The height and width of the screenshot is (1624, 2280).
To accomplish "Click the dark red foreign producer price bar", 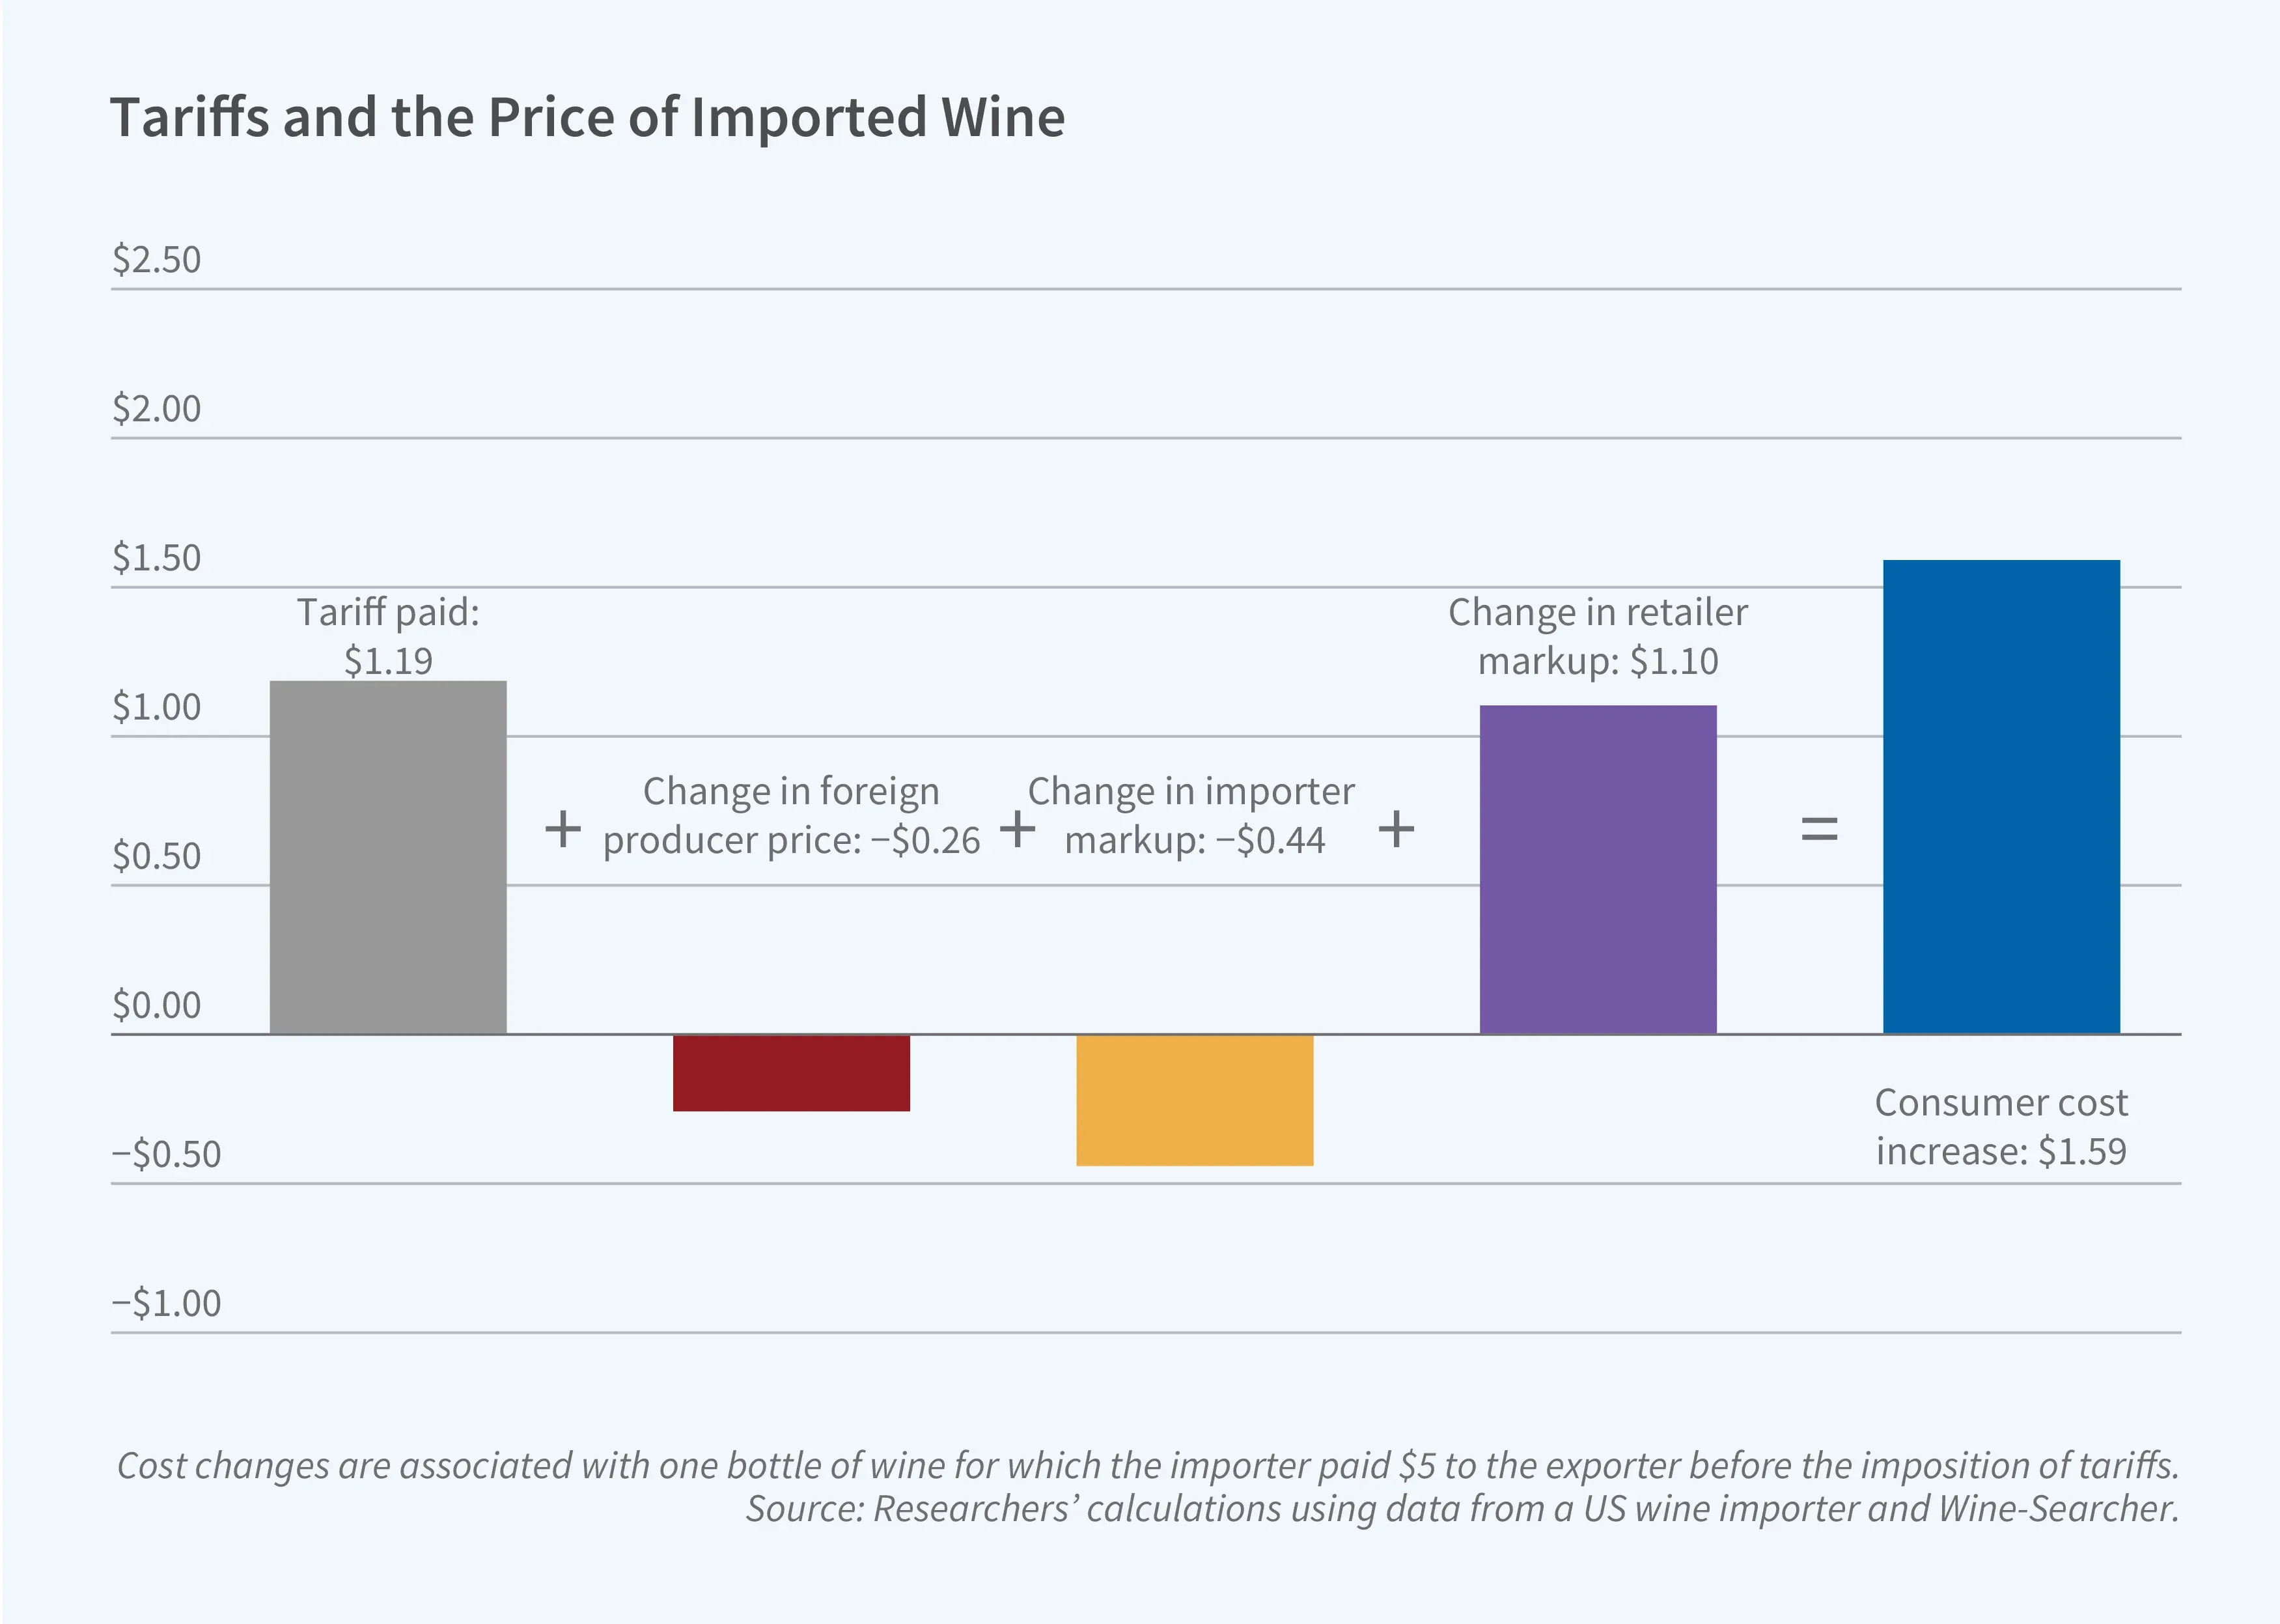I will (x=790, y=1073).
